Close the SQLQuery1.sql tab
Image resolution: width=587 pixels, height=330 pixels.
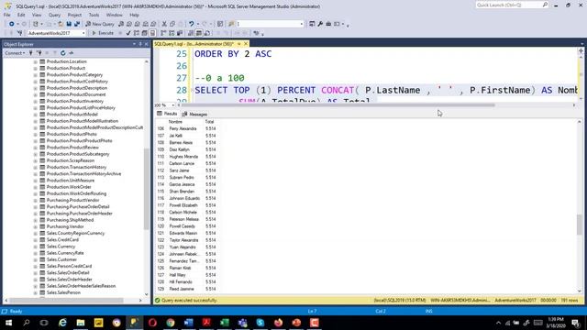[x=246, y=44]
